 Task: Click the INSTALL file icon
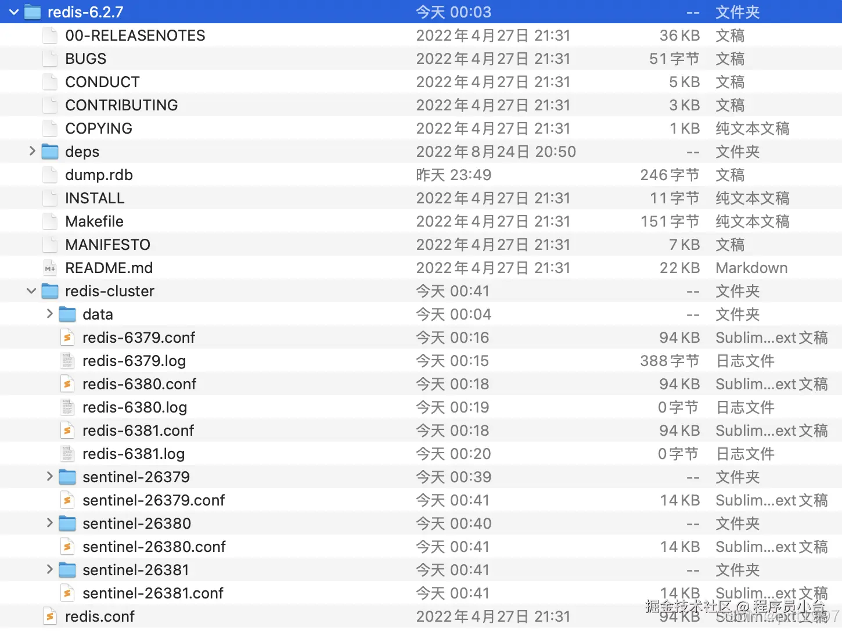51,198
